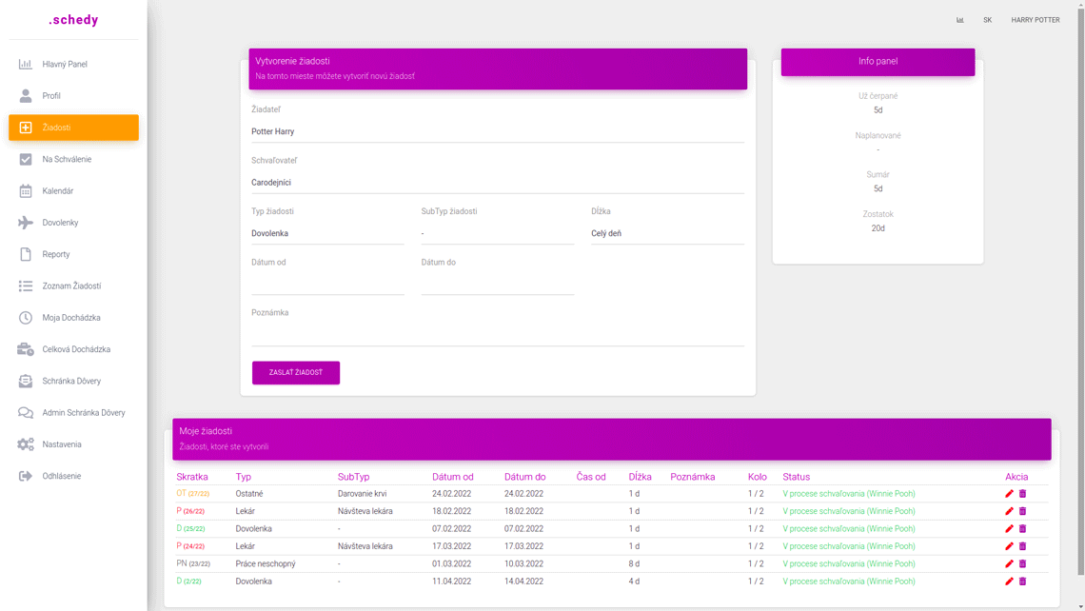Viewport: 1085px width, 611px height.
Task: Click the Nastavenia gears icon
Action: 26,444
